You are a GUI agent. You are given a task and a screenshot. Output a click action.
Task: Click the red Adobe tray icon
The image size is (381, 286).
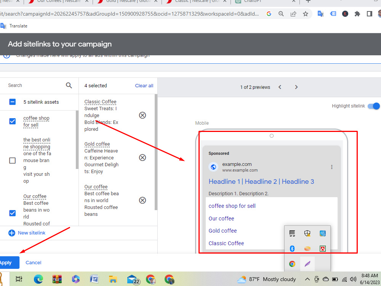[x=323, y=249]
